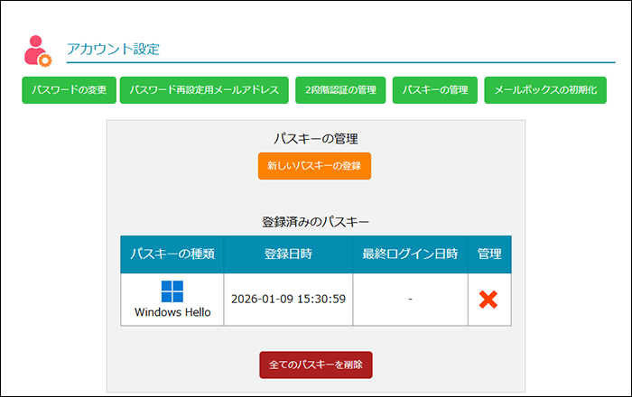The height and width of the screenshot is (397, 632).
Task: Open the パスワードの変更 page
Action: click(69, 90)
